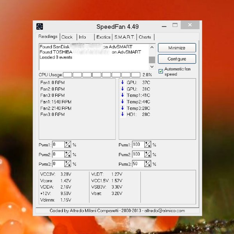
Task: Click the '+12V: 9.50V' voltage reading
Action: click(x=56, y=193)
